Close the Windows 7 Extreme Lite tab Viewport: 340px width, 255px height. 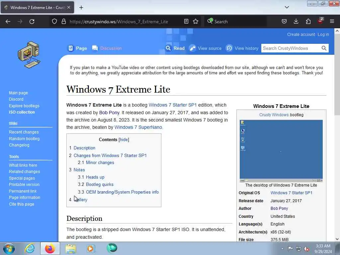69,7
